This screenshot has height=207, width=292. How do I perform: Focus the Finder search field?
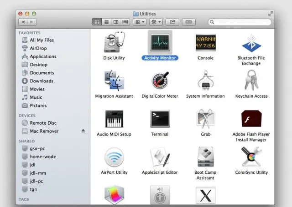click(x=240, y=22)
